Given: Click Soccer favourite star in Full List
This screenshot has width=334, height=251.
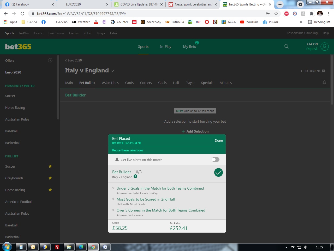Looking at the screenshot, I should [50, 166].
